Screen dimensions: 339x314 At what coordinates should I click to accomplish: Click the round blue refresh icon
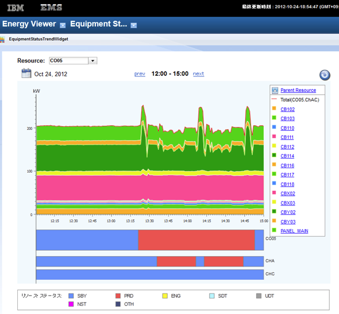tap(325, 75)
